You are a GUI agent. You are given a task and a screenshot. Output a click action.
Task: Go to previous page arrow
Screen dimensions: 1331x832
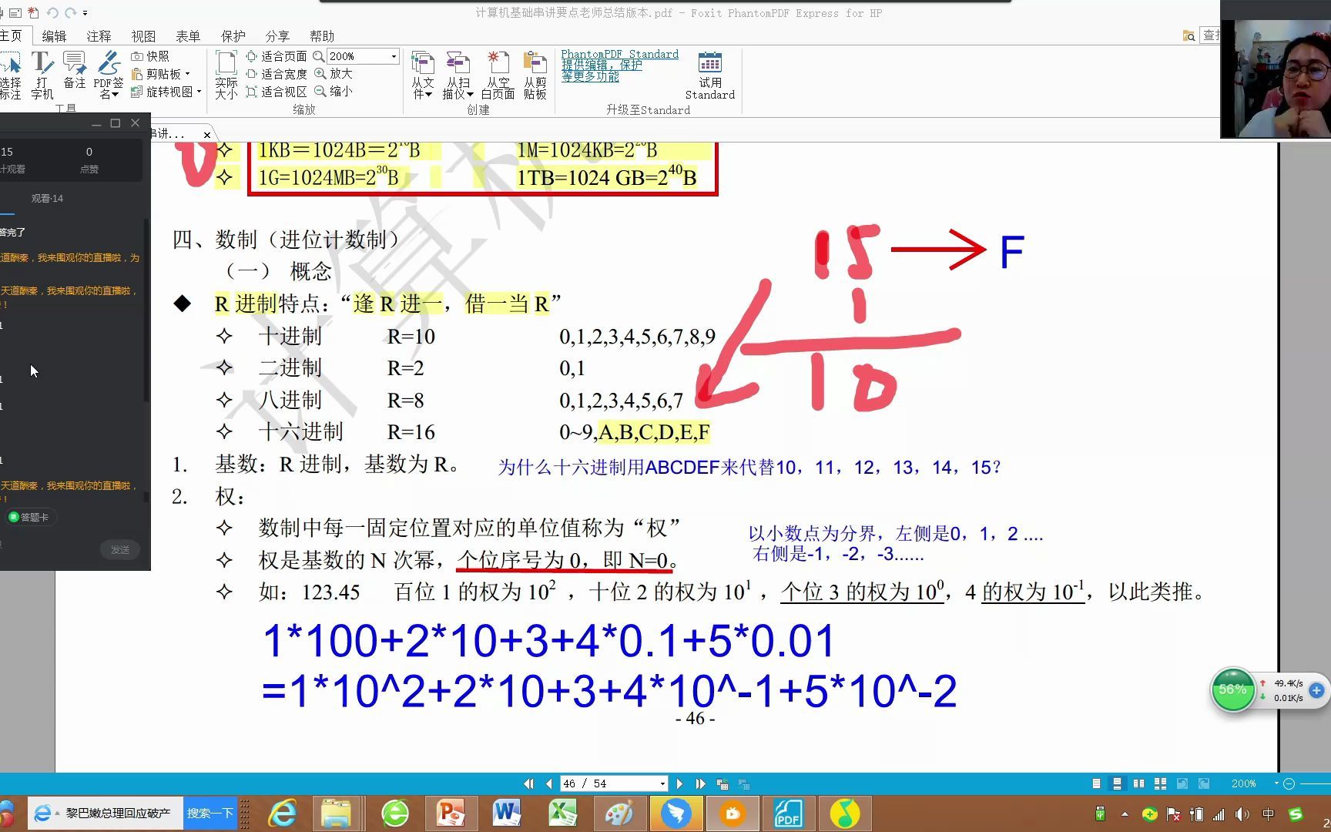tap(548, 783)
